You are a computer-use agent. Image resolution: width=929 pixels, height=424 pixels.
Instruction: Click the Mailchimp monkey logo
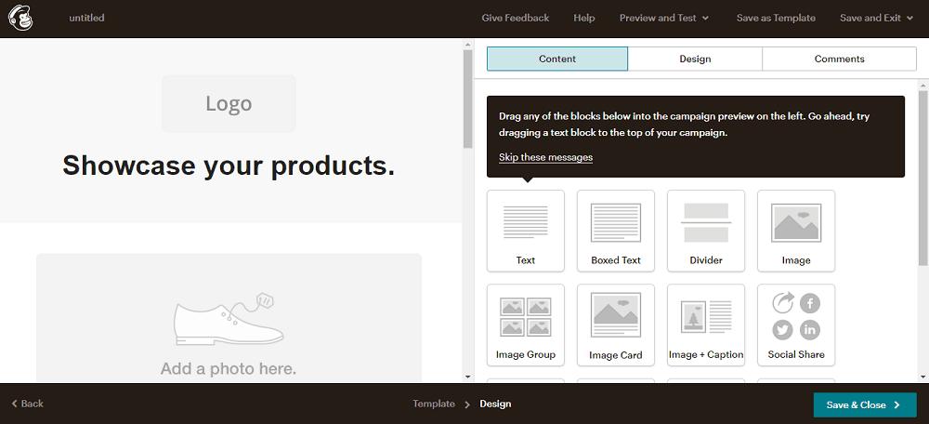[x=20, y=18]
